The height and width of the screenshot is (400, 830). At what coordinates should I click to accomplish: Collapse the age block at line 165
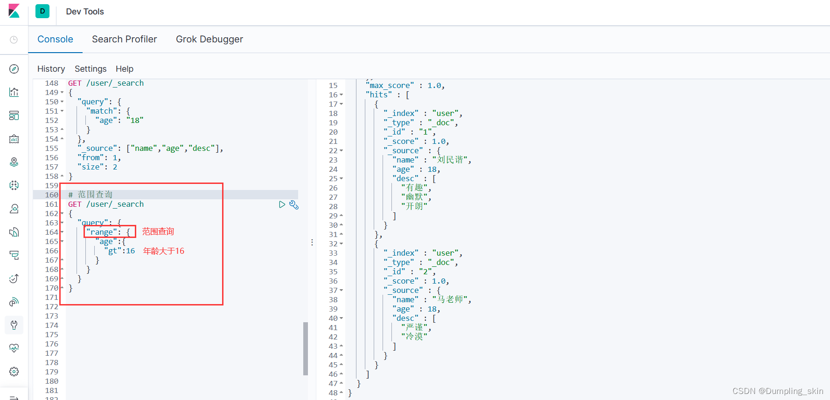coord(62,241)
